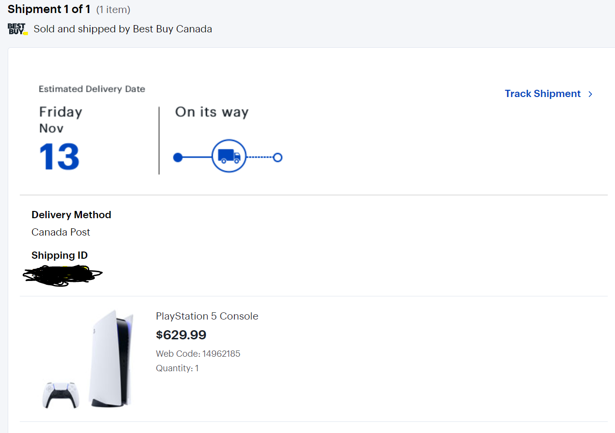
Task: Click Sold and shipped by Best Buy Canada
Action: [x=123, y=29]
